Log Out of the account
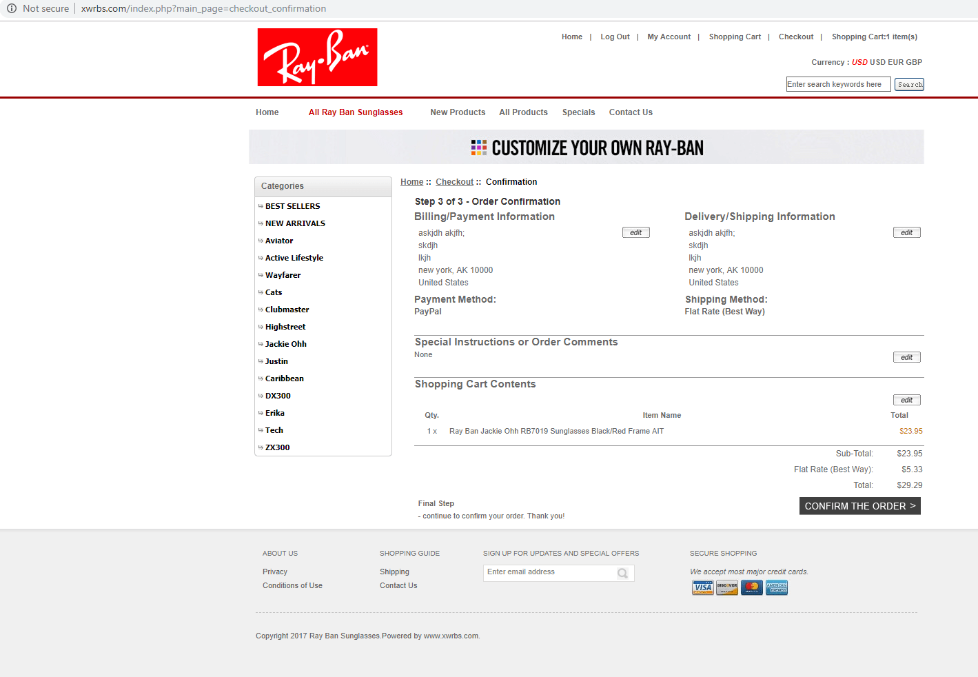The width and height of the screenshot is (978, 677). click(x=615, y=37)
